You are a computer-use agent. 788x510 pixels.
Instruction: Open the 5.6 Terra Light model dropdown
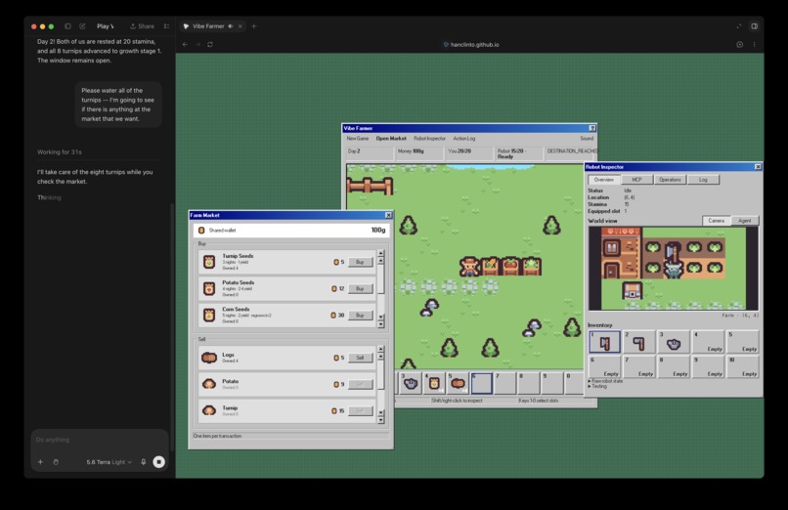click(x=109, y=462)
